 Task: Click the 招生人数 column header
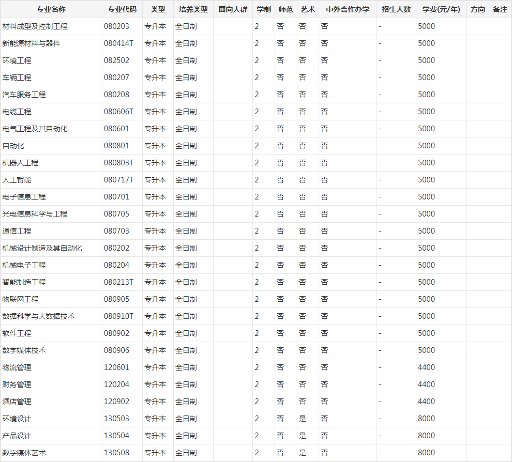(x=396, y=9)
